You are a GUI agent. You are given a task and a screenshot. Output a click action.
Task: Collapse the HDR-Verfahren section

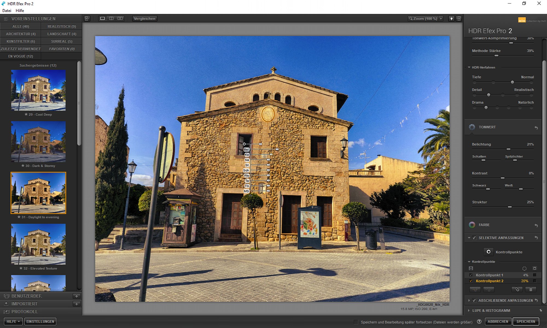(469, 67)
